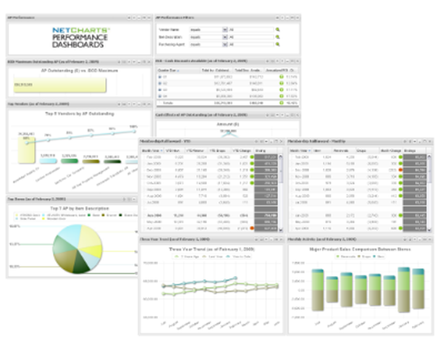This screenshot has height=345, width=441.
Task: Click the Vendor Name filter search icon
Action: point(277,30)
